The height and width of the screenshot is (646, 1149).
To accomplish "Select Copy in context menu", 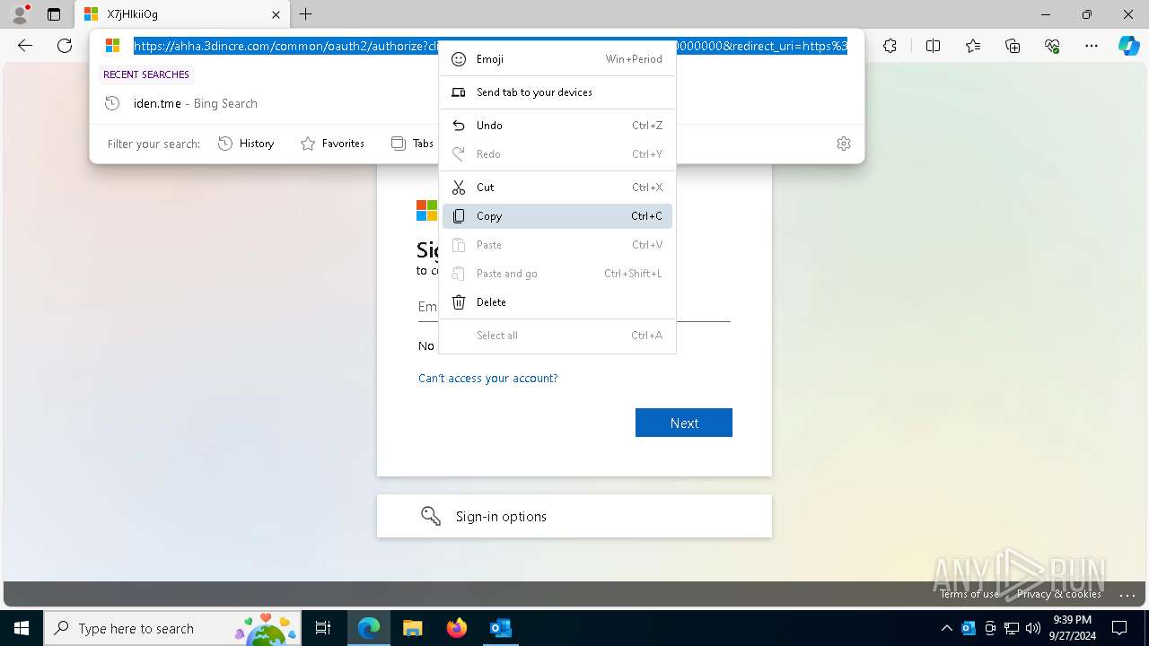I will point(557,216).
